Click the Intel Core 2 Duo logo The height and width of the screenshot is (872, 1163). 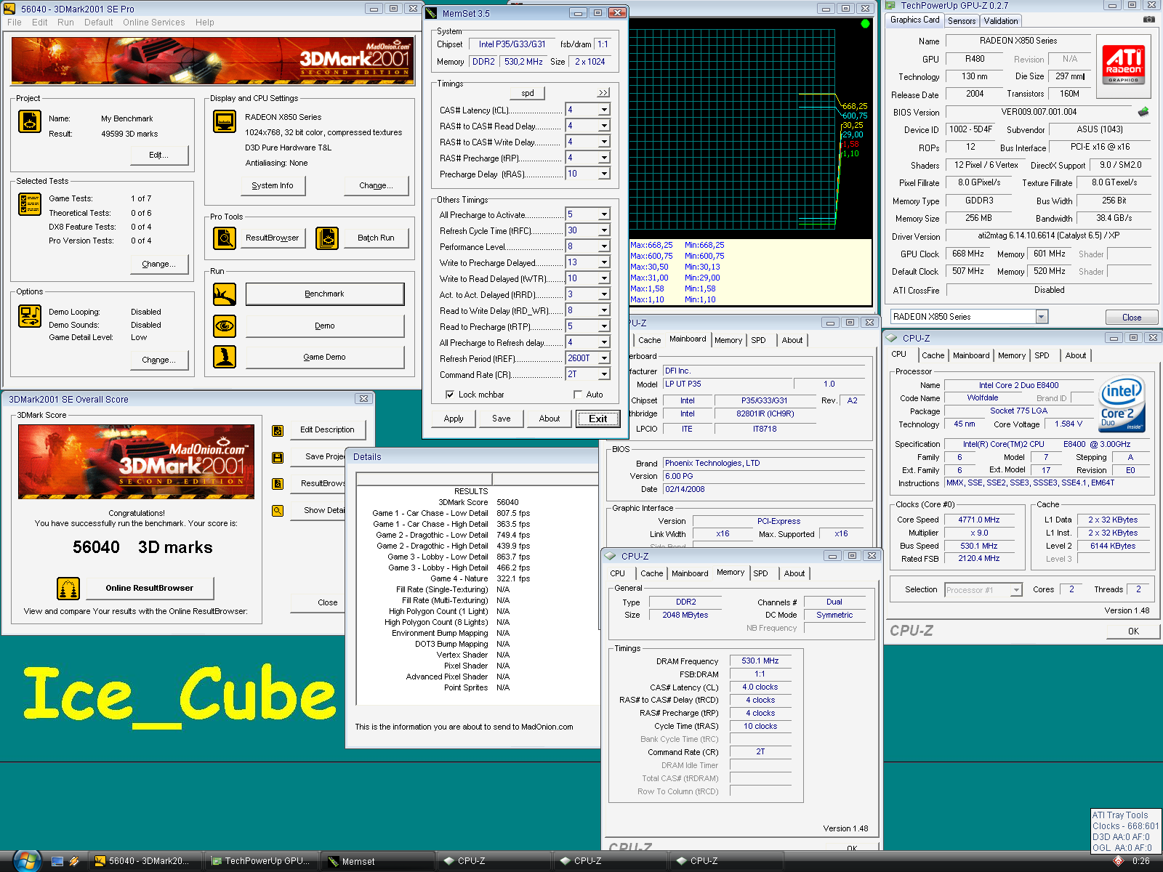(x=1122, y=404)
